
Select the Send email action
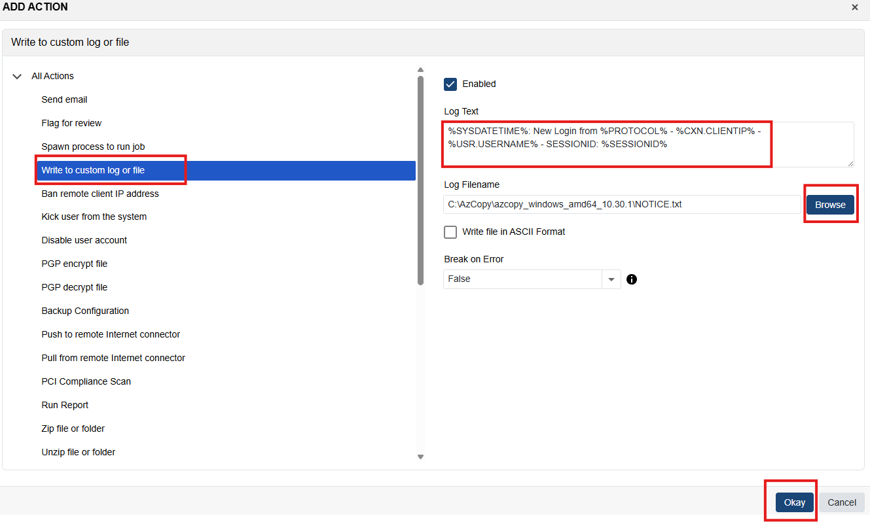[64, 99]
